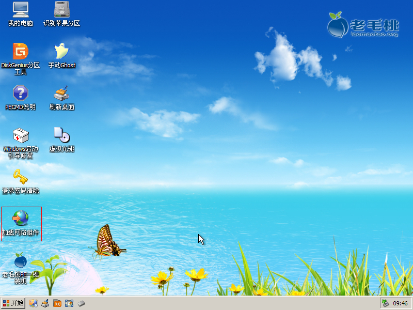Image resolution: width=413 pixels, height=310 pixels.
Task: Open DiskGenius分区工具 partition tool
Action: click(21, 52)
